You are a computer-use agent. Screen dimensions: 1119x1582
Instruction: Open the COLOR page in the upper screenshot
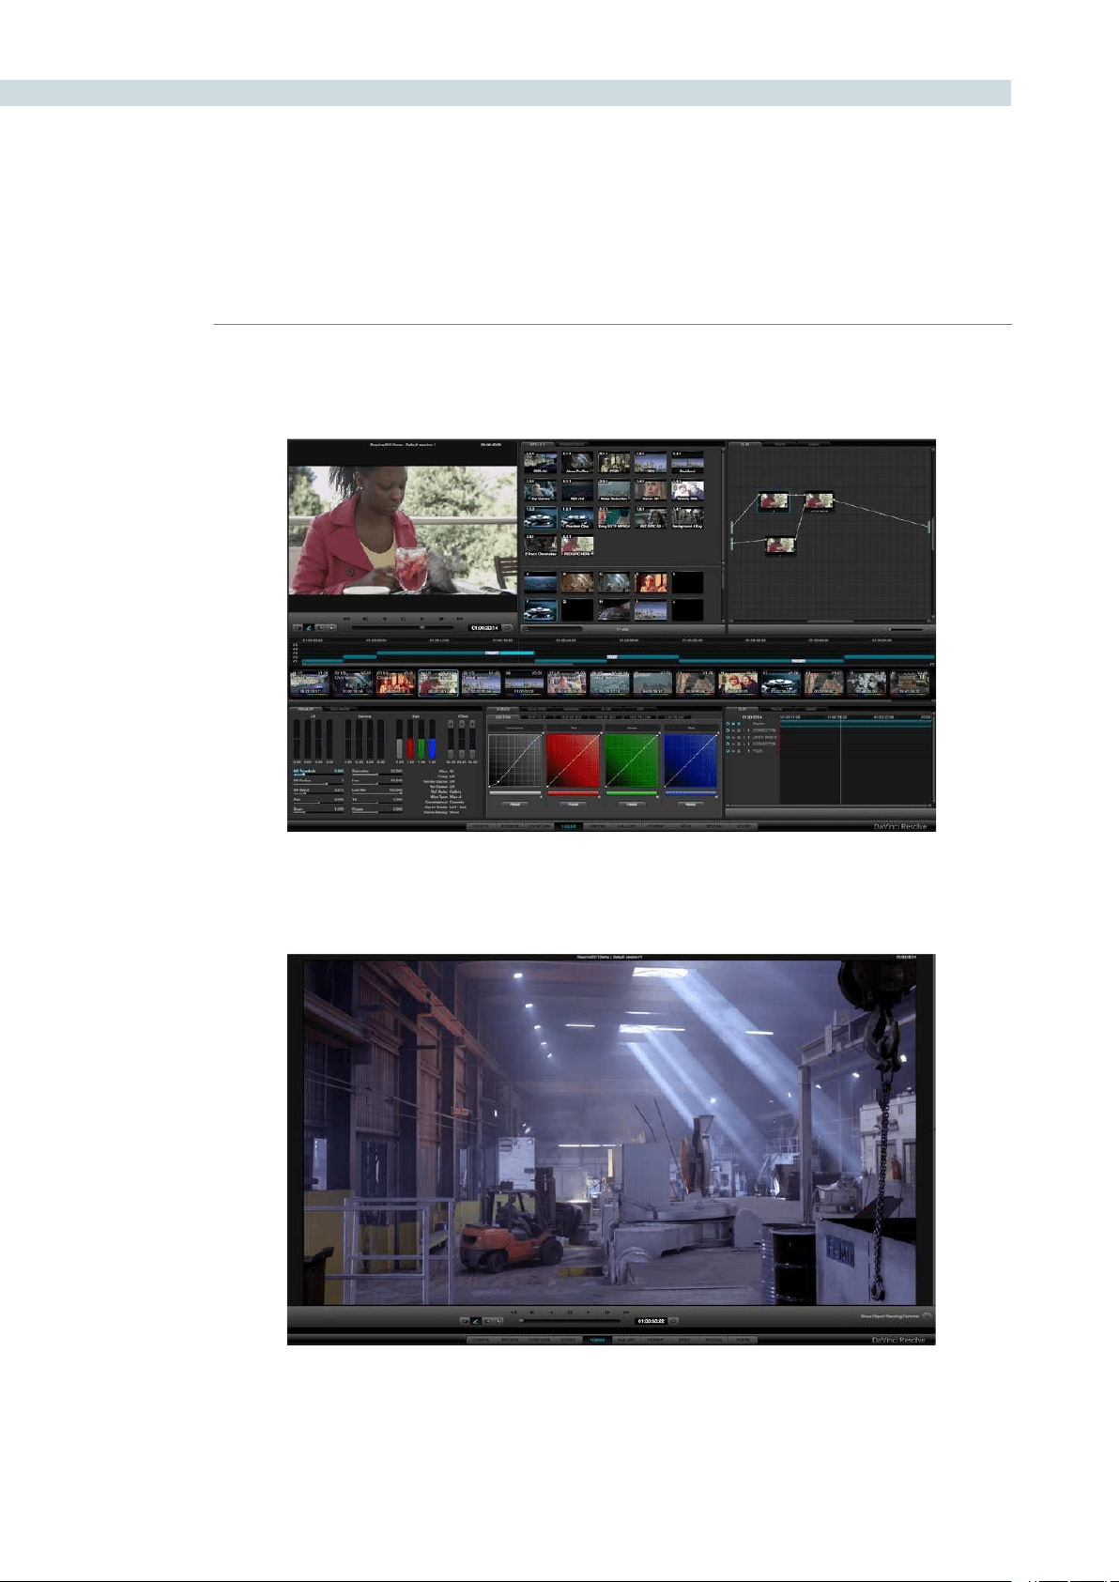click(568, 826)
